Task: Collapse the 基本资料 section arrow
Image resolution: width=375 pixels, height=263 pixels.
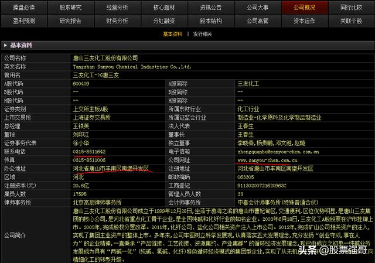Action: coord(5,45)
